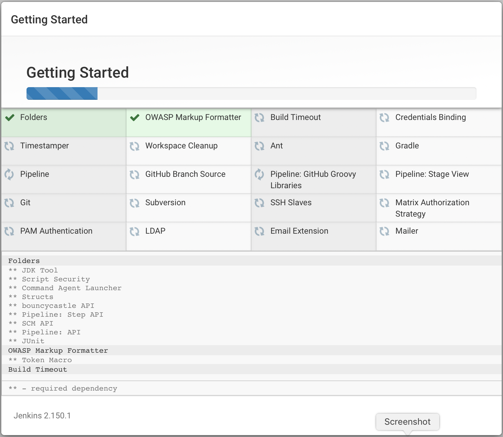The width and height of the screenshot is (503, 437).
Task: Click the checkmark next to OWASP Markup Formatter
Action: click(x=135, y=118)
